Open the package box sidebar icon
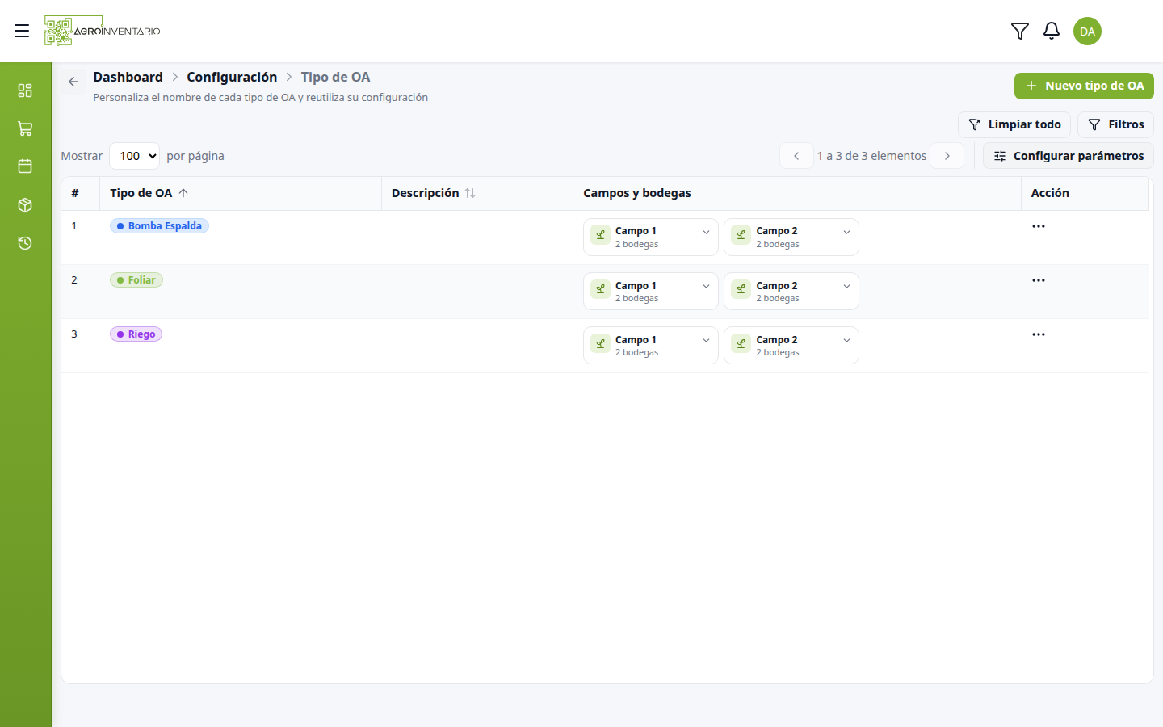The image size is (1163, 727). tap(25, 205)
